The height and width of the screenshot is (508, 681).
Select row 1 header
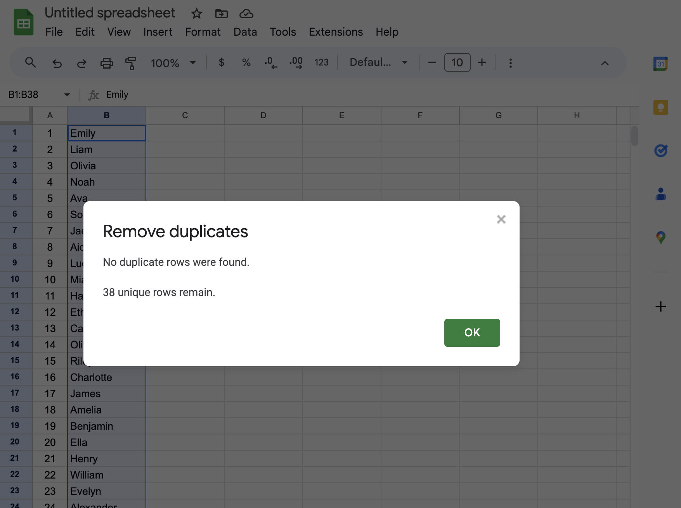pyautogui.click(x=15, y=133)
